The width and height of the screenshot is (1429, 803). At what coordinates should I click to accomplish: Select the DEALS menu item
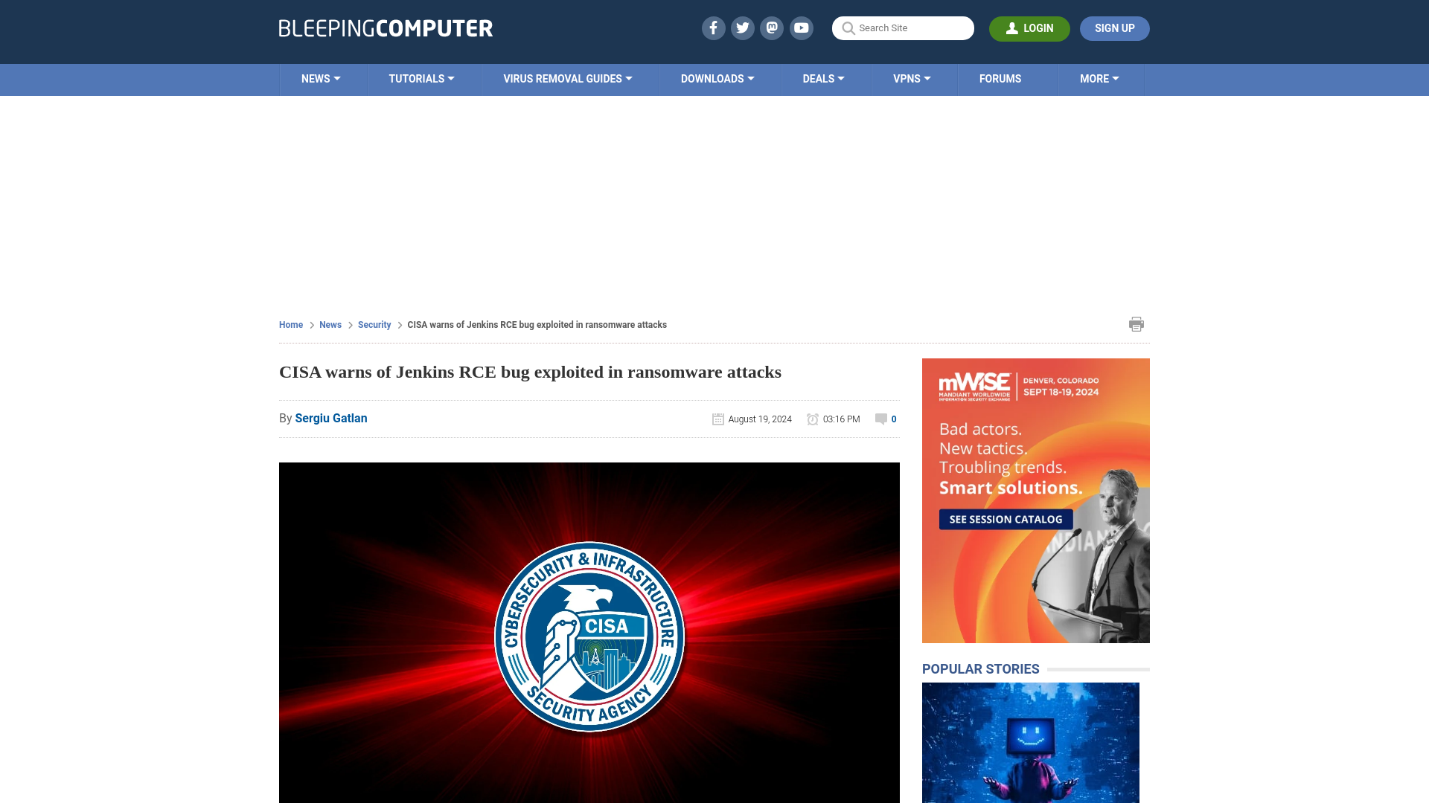pyautogui.click(x=823, y=78)
